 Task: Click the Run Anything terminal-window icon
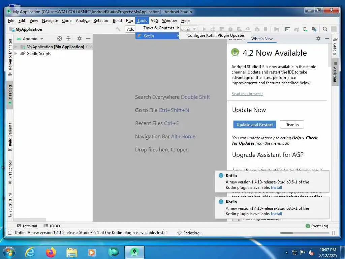pos(288,29)
